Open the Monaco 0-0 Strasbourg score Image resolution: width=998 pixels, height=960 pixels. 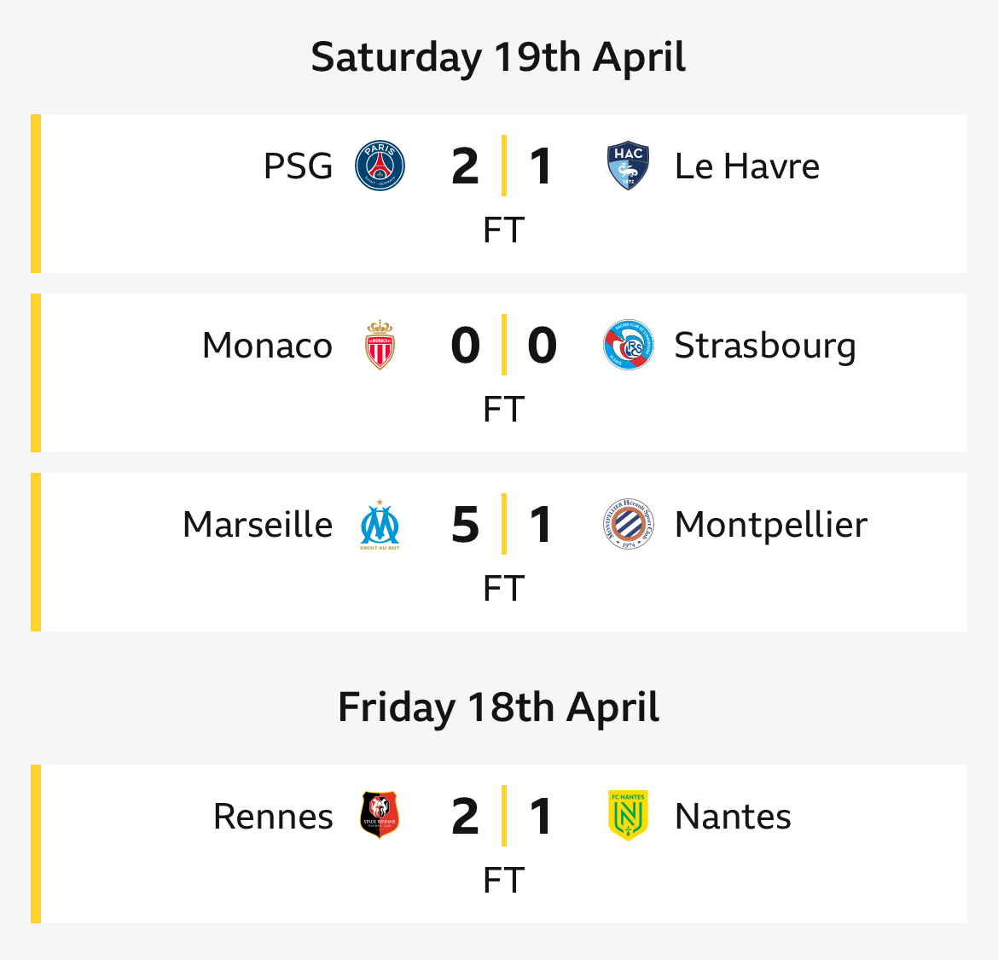coord(503,345)
